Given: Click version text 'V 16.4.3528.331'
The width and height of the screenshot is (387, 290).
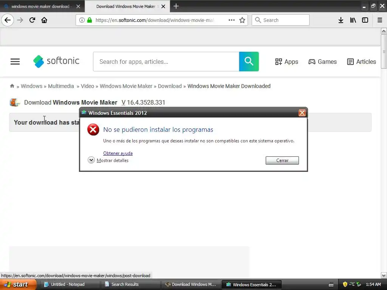Looking at the screenshot, I should pyautogui.click(x=143, y=102).
